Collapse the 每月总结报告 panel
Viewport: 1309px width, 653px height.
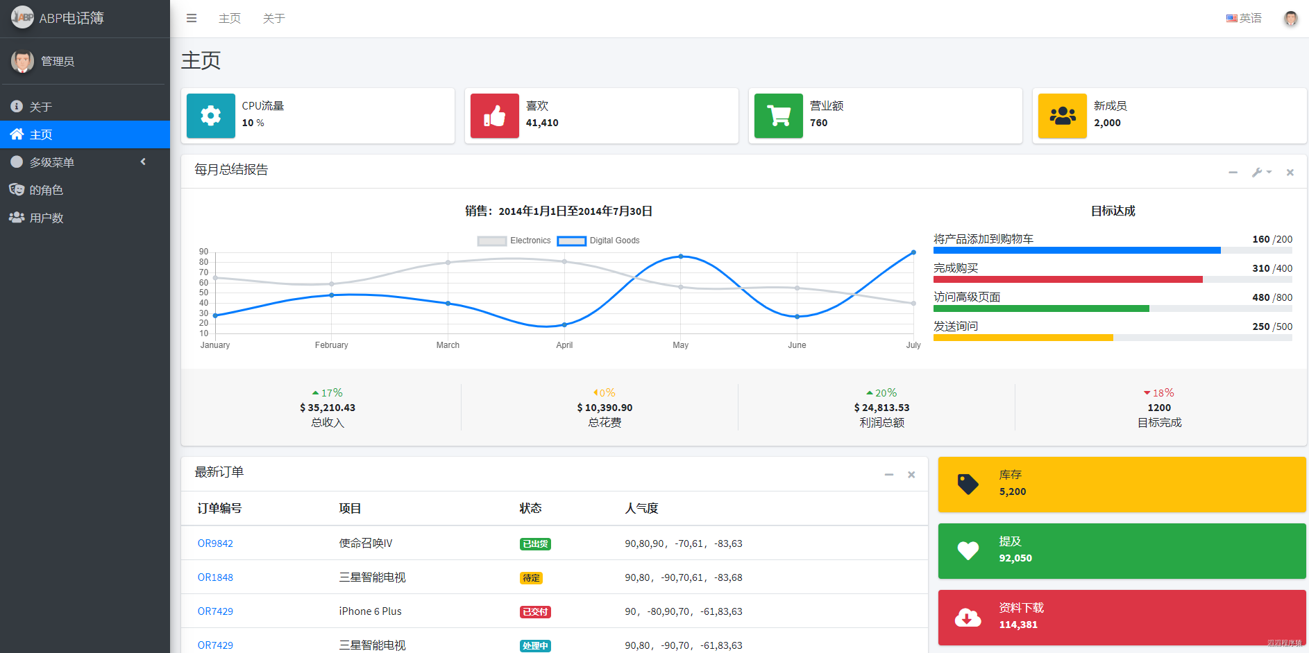1233,172
